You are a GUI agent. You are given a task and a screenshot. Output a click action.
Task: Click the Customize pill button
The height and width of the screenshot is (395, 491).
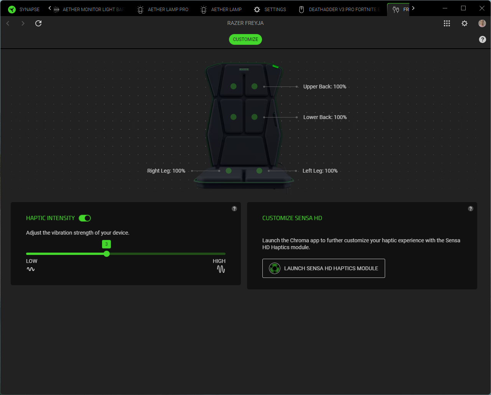[x=245, y=39]
